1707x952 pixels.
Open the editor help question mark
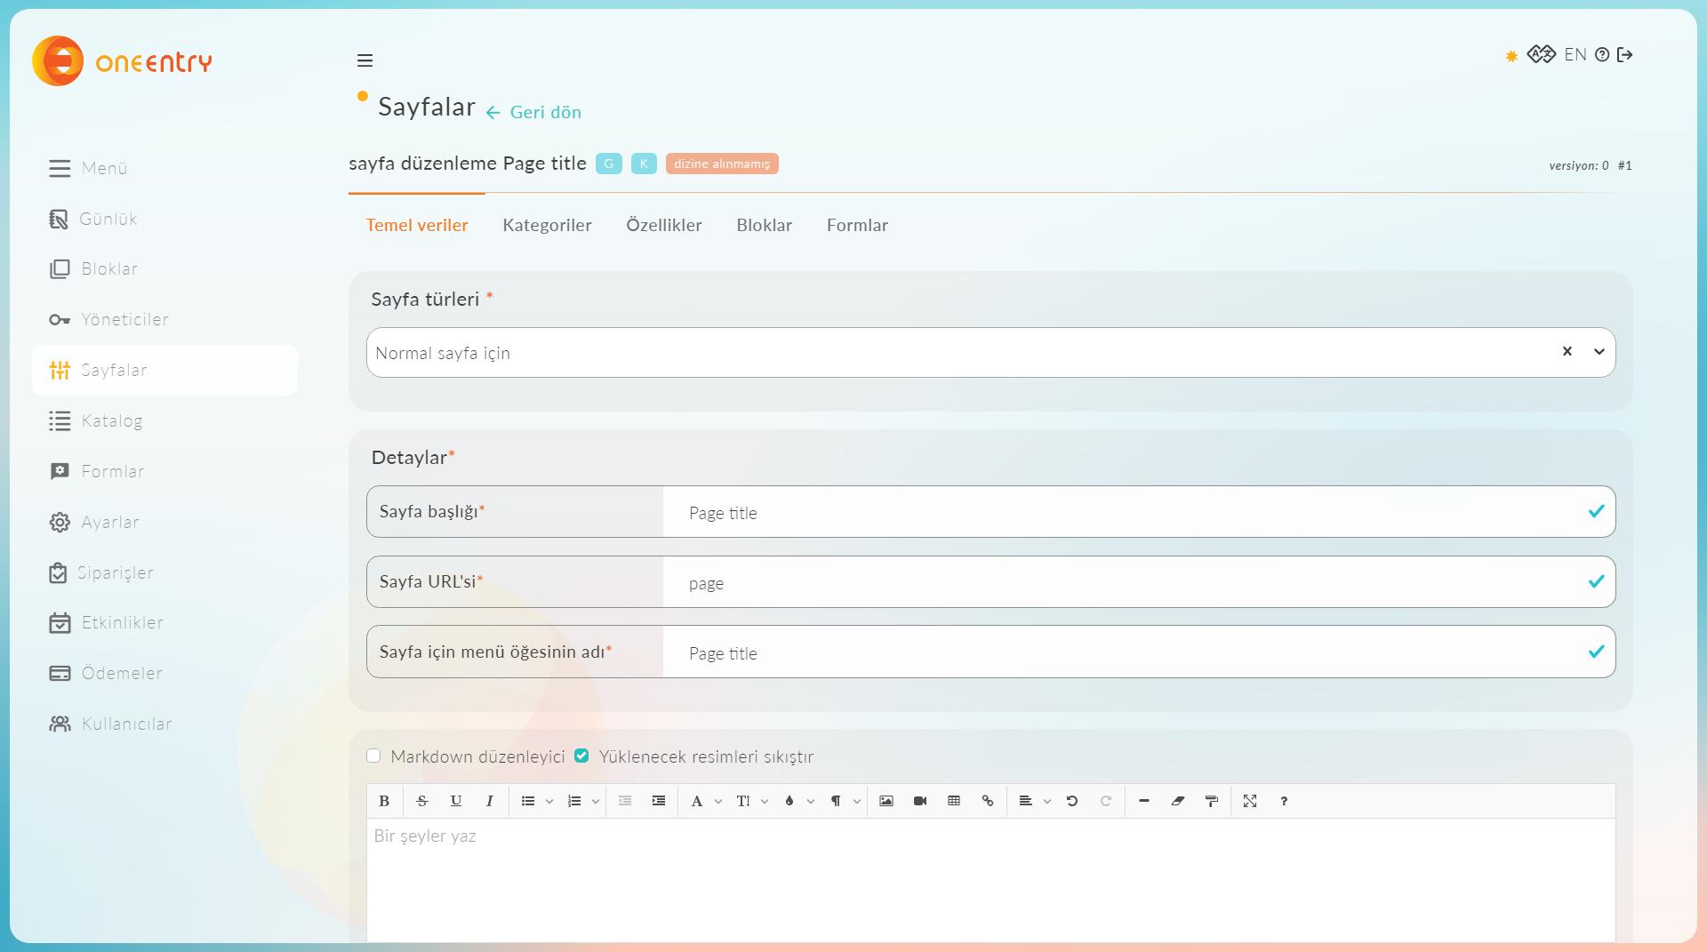pos(1284,801)
